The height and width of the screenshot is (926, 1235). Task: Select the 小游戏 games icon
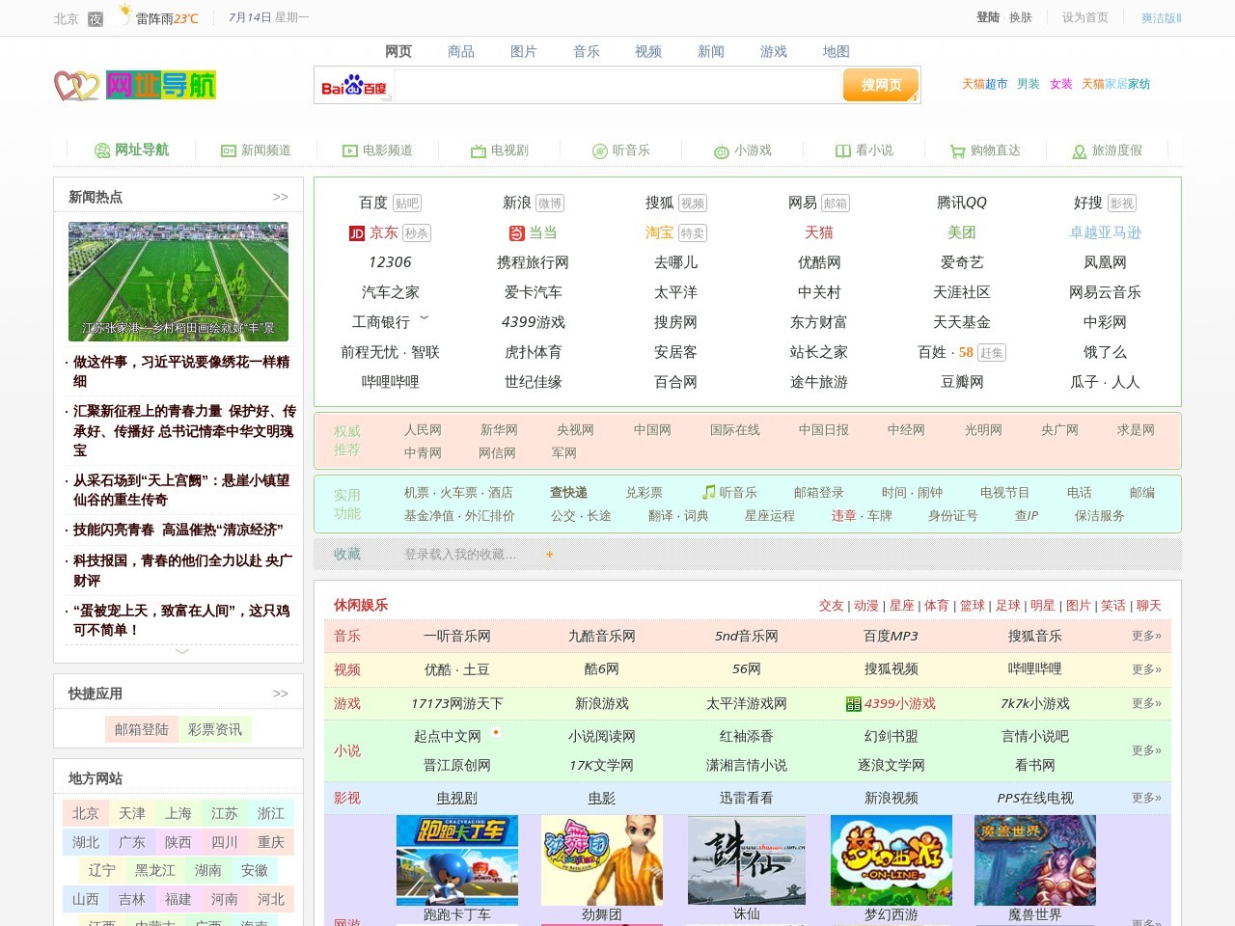(720, 151)
